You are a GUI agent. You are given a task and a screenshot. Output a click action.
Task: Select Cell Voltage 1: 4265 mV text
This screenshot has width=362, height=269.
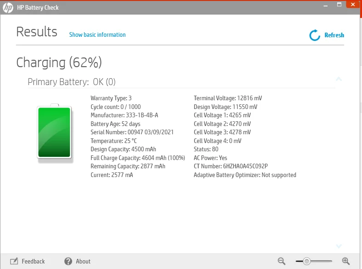coord(222,115)
